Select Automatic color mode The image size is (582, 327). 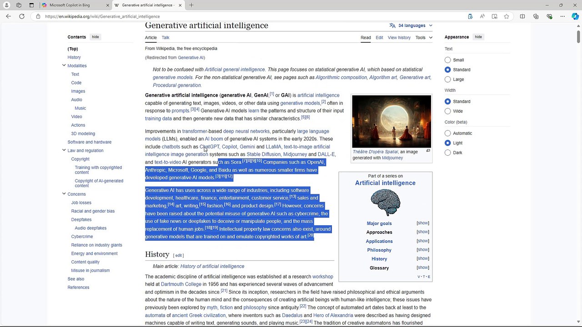[448, 133]
